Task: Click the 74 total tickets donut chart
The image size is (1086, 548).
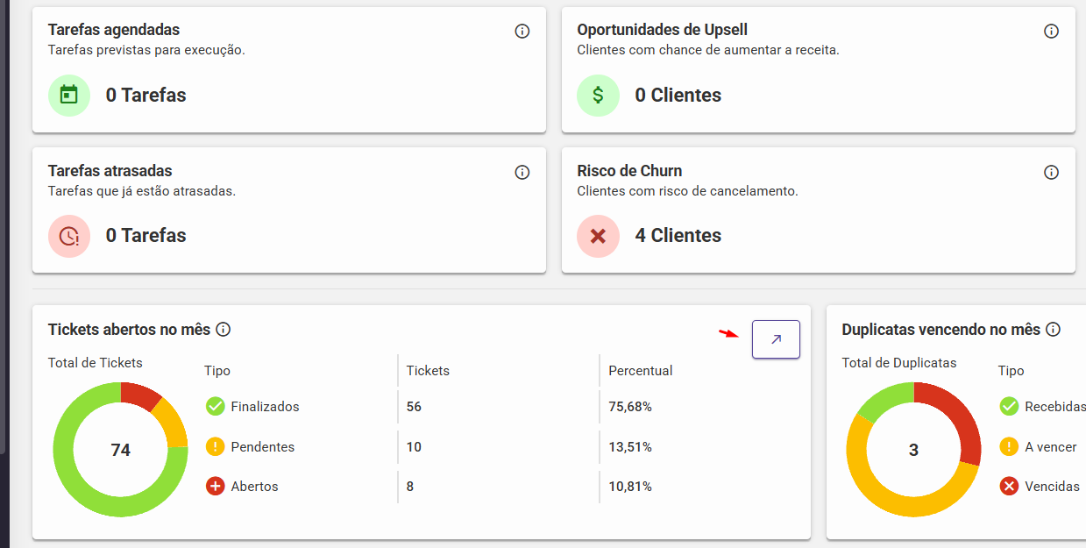Action: pyautogui.click(x=120, y=450)
